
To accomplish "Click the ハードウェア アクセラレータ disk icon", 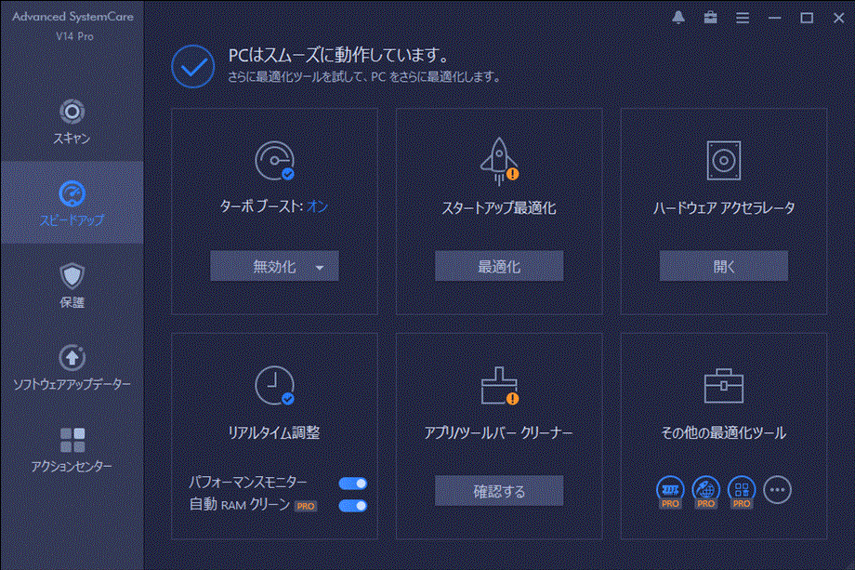I will (724, 160).
